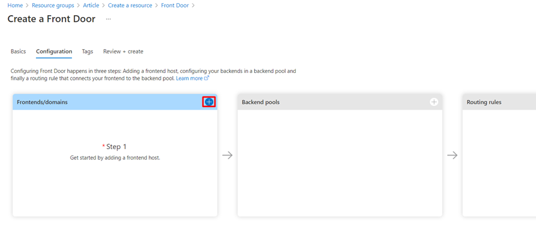The image size is (536, 231).
Task: Switch to the Basics tab
Action: pos(18,52)
